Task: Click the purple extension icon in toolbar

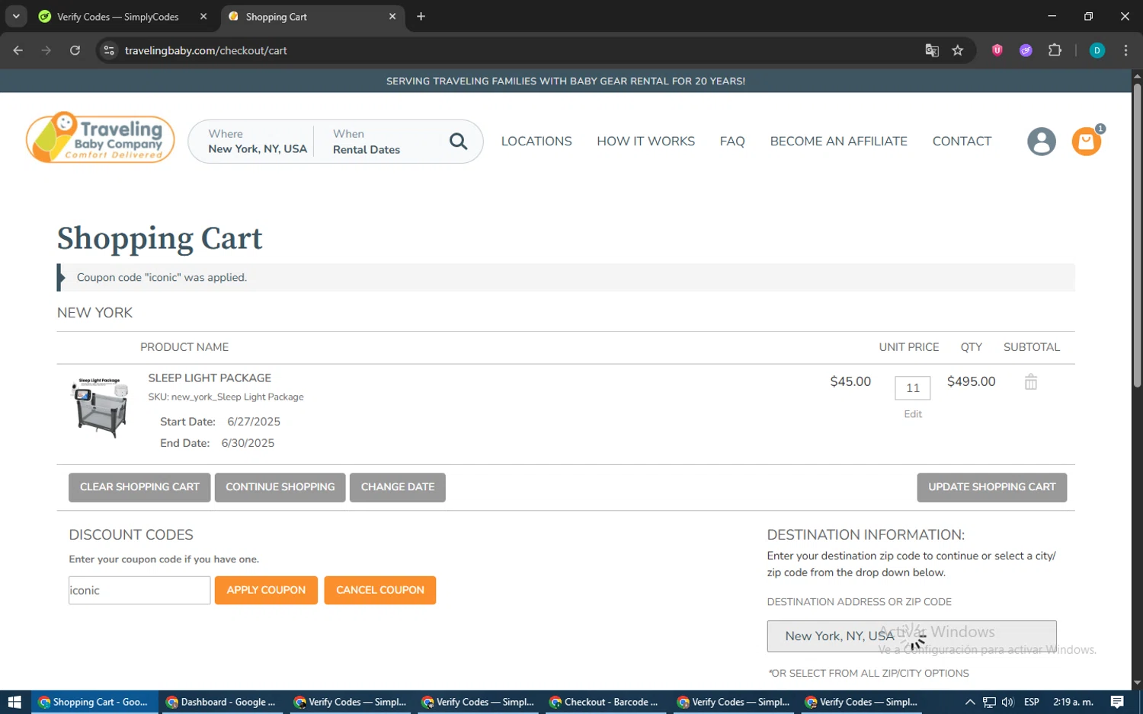Action: [x=1026, y=50]
